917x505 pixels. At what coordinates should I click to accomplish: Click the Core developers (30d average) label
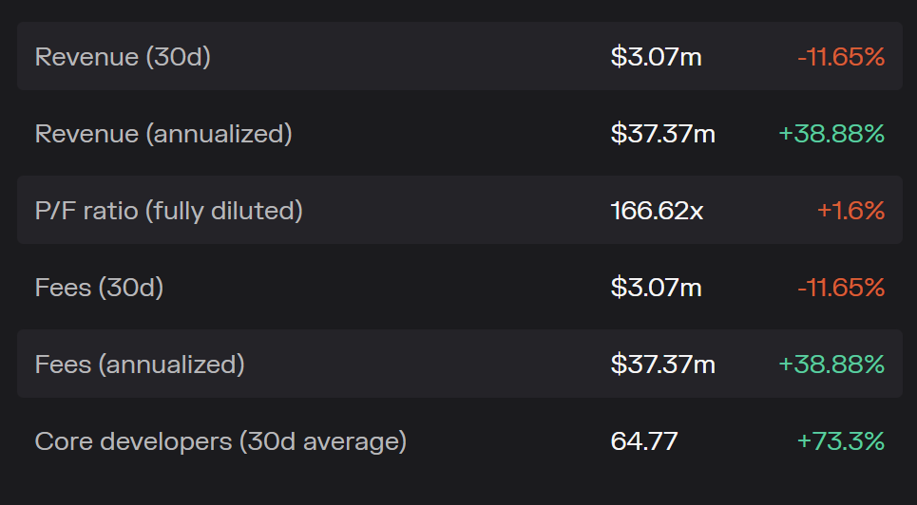pos(220,441)
